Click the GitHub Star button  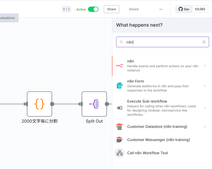click(184, 9)
